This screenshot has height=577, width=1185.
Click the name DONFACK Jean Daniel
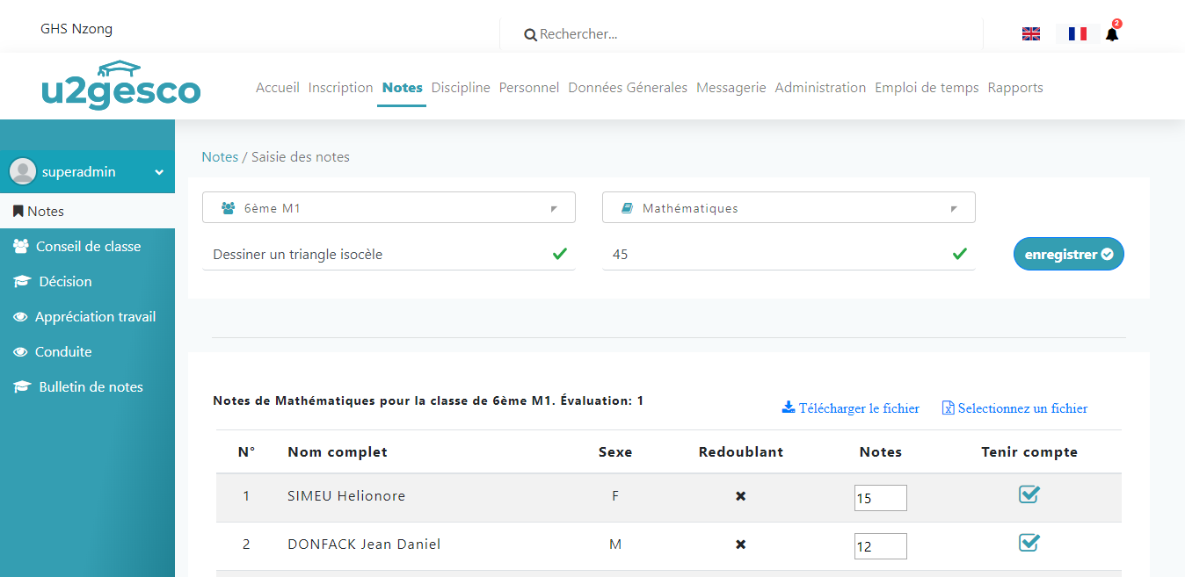pos(364,545)
